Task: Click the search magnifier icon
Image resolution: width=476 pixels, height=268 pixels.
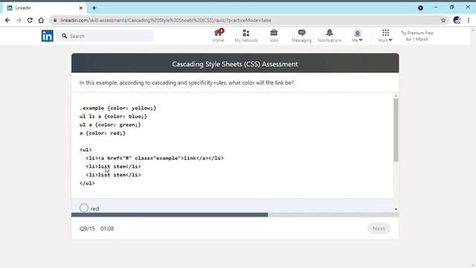Action: 65,36
